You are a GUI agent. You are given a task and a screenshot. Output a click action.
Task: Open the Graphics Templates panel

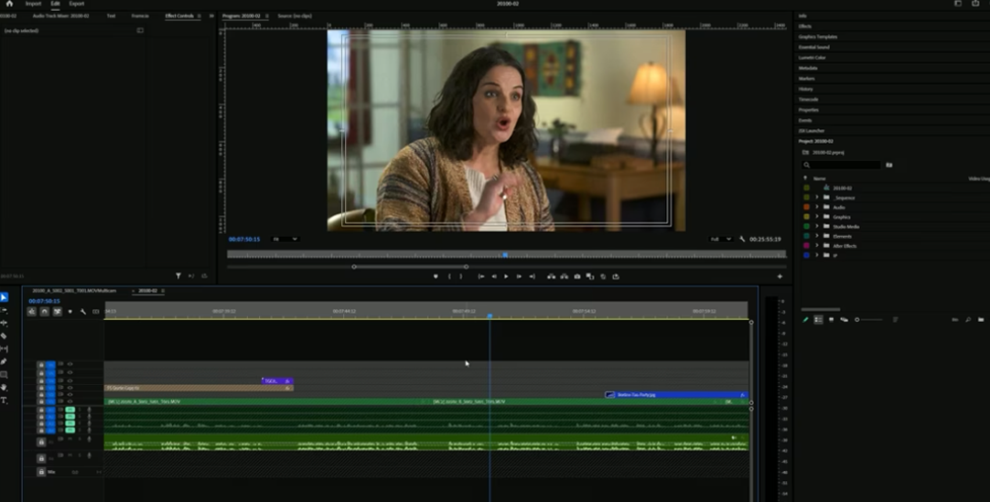[x=818, y=37]
